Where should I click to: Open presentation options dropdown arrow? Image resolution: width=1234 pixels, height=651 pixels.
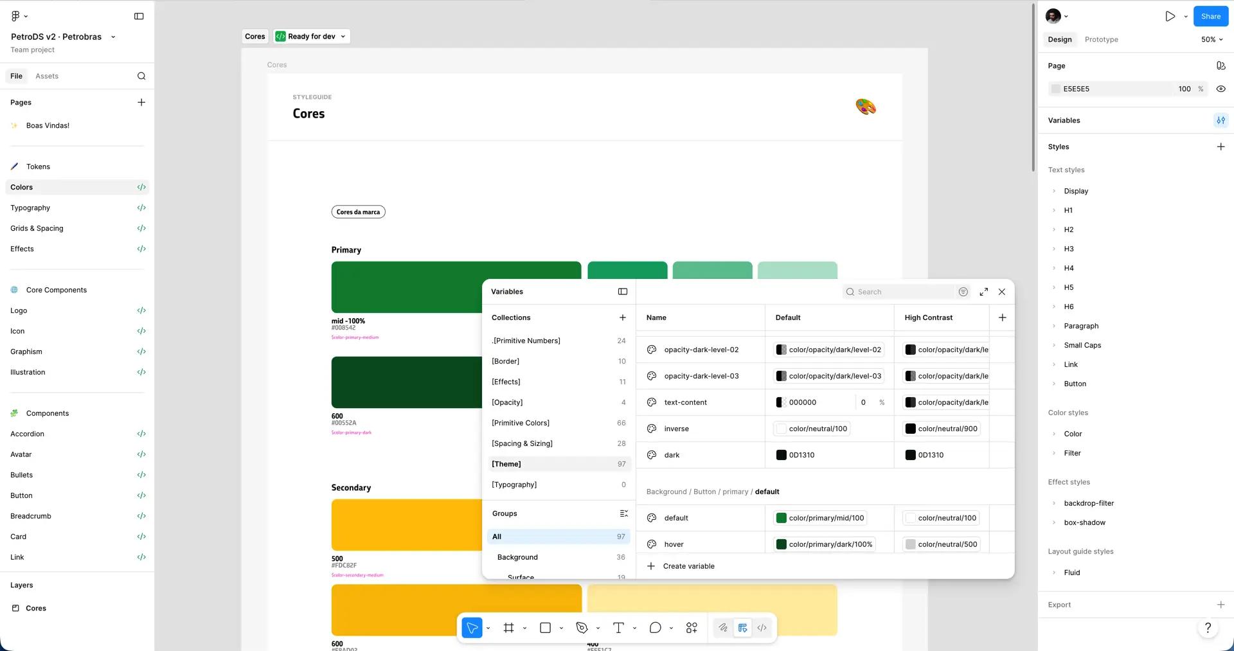coord(1185,17)
